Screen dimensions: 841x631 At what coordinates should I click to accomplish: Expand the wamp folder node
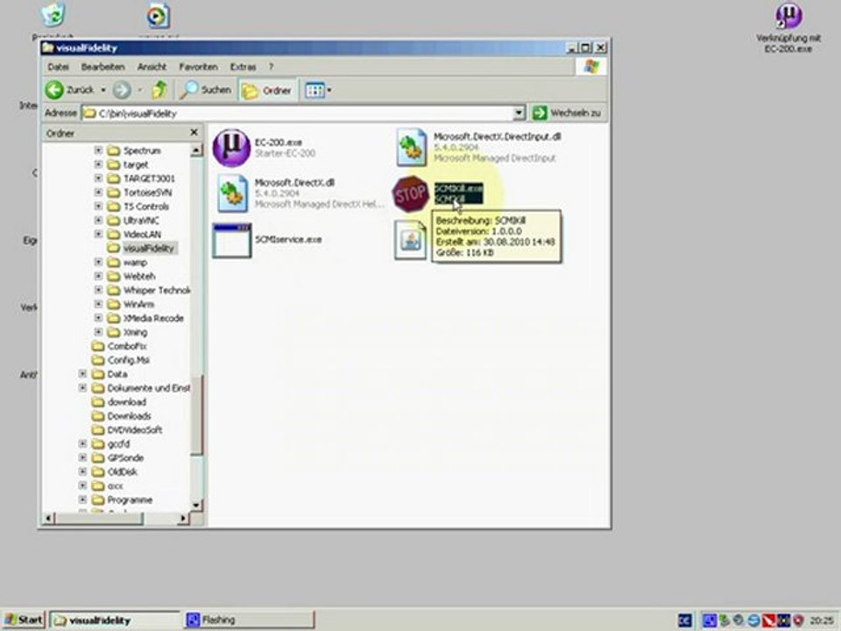pyautogui.click(x=98, y=262)
